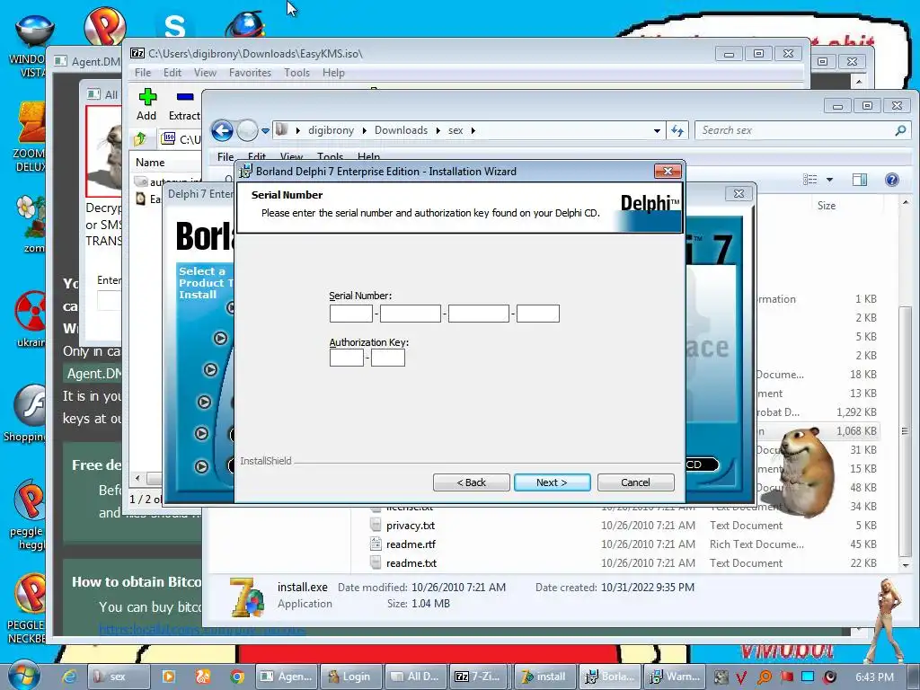The height and width of the screenshot is (690, 920).
Task: Switch to the Agent taskbar button
Action: coord(287,677)
